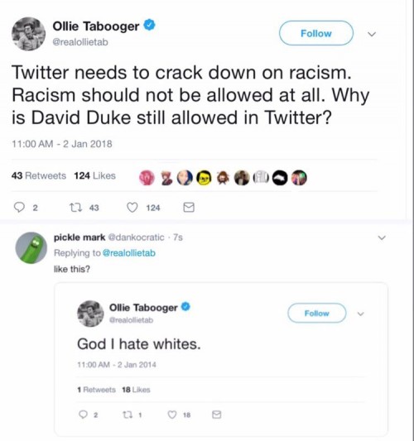Open Ollie Tabooger's profile avatar at top
Screen dimensions: 414x441
point(28,34)
